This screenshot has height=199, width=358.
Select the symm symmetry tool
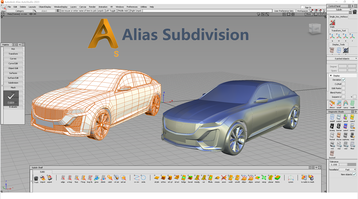pos(291,178)
